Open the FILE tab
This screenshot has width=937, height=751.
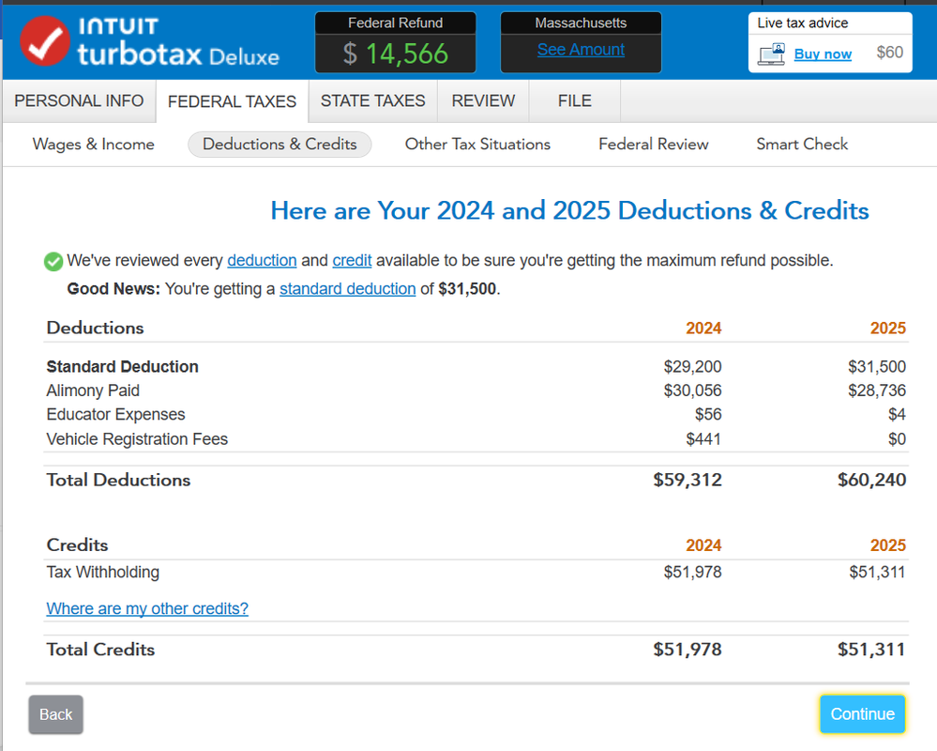(574, 100)
